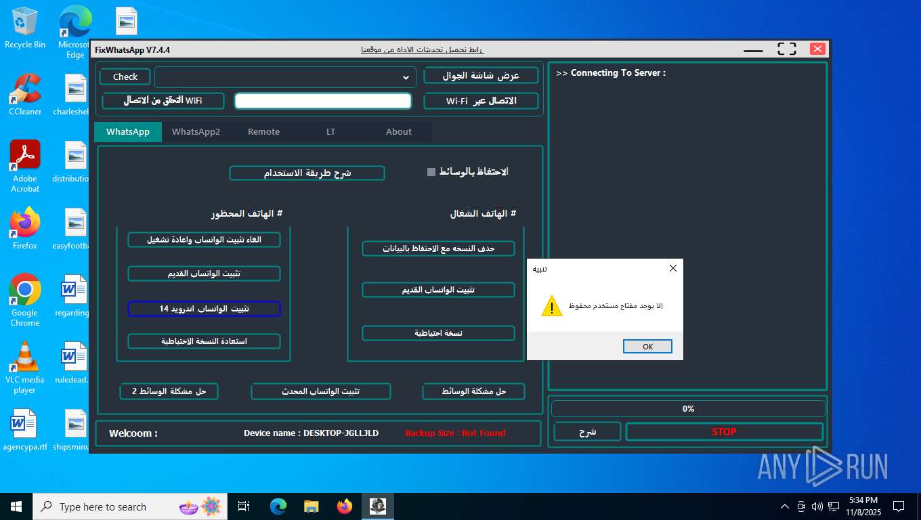Open the network icon in the tray
Screen dimensions: 921x520
[x=834, y=506]
